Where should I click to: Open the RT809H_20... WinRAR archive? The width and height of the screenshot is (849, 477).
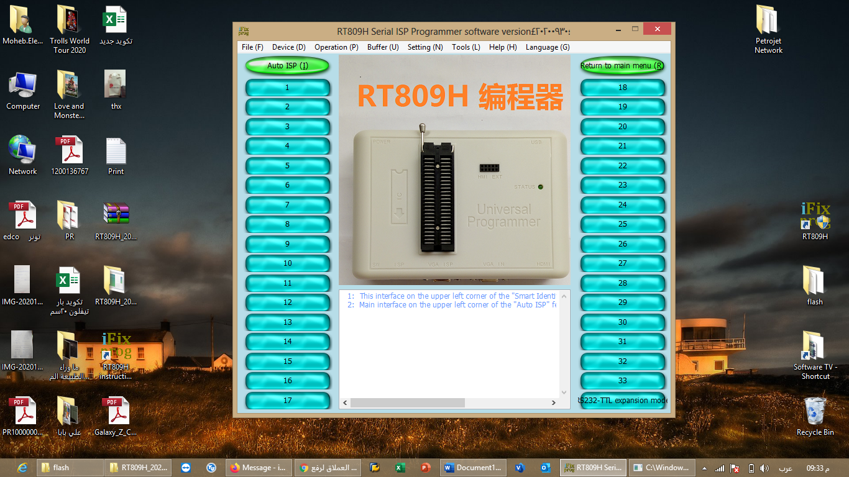(x=116, y=222)
